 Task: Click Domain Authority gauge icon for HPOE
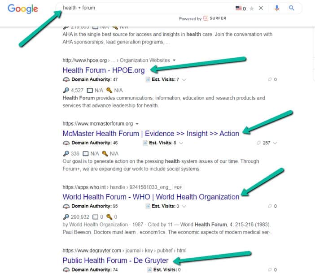66,79
